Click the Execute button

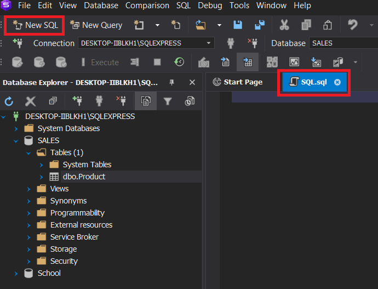100,62
